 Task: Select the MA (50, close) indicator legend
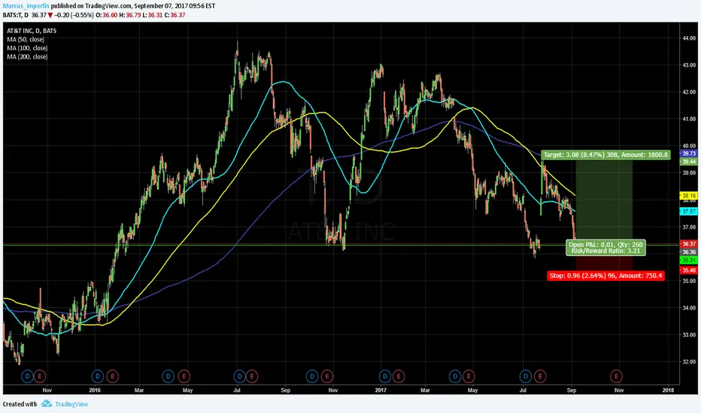(26, 39)
